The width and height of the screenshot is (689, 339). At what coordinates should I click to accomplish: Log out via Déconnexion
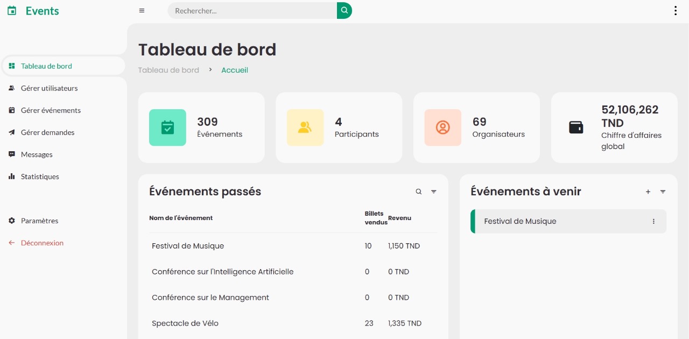[64, 243]
